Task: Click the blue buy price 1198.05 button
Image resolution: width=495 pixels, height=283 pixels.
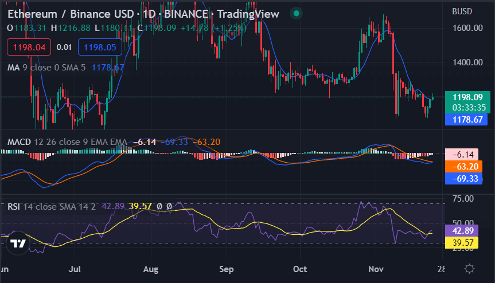Action: click(x=100, y=48)
